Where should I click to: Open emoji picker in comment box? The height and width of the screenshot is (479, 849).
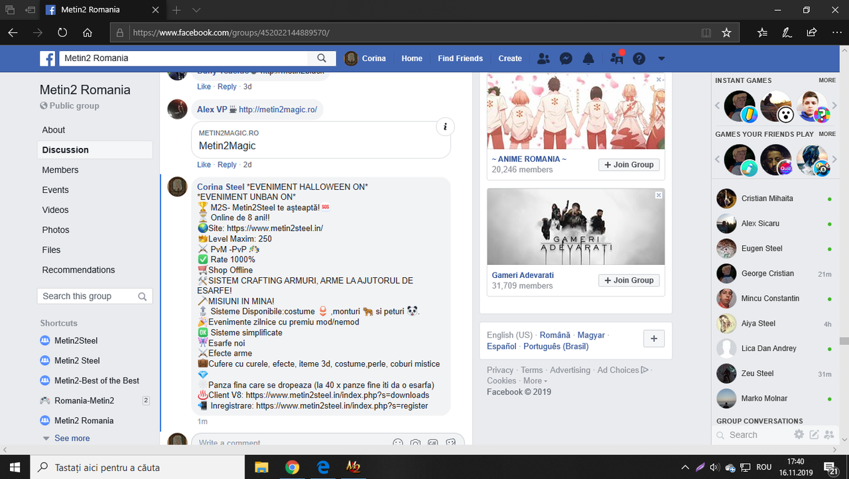coord(398,443)
